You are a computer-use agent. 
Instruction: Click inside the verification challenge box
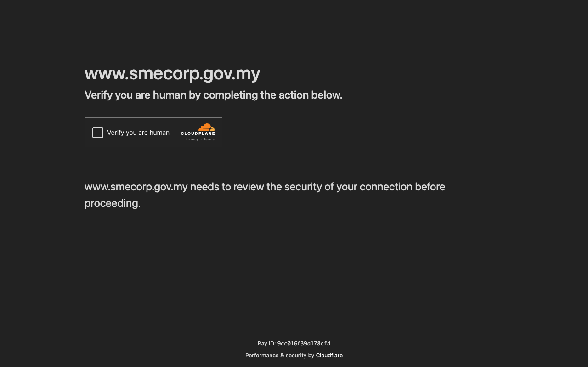[153, 132]
